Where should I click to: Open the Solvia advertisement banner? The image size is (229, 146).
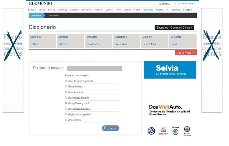click(170, 70)
